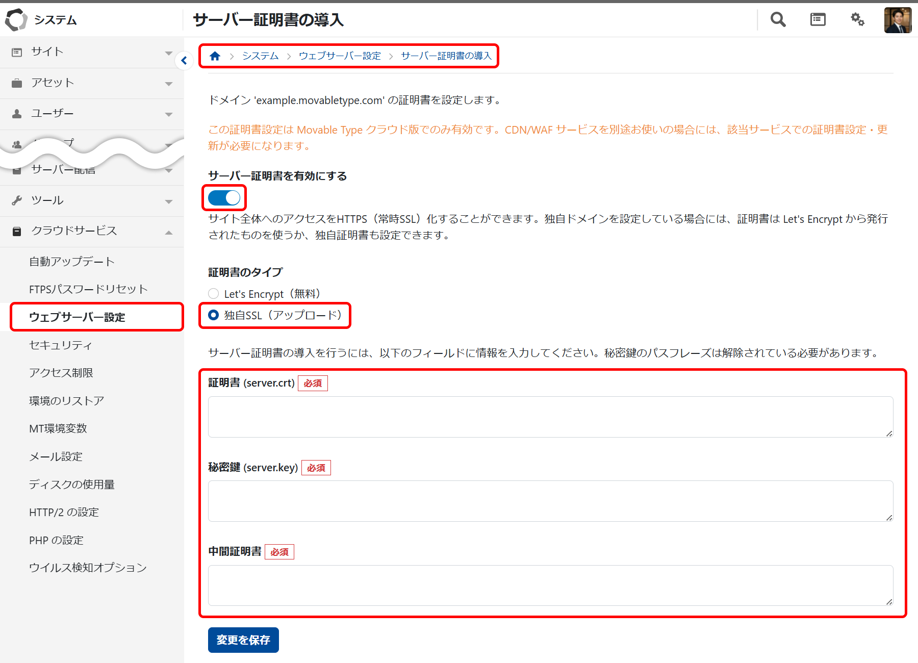Collapse the クラウドサービス sidebar section

(x=168, y=231)
